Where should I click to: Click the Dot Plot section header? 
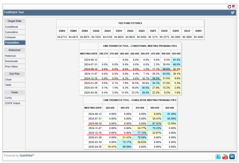tap(14, 74)
